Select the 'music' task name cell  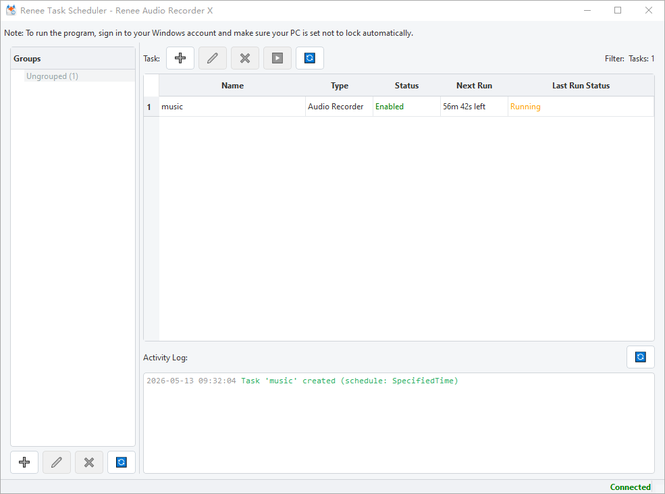tap(232, 107)
